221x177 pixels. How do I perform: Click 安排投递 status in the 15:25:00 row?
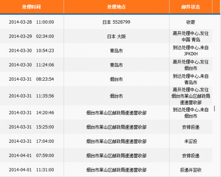tap(191, 127)
